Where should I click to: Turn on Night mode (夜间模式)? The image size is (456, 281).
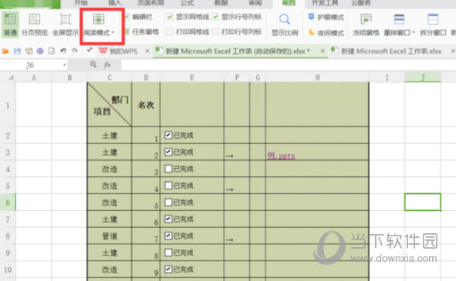point(326,32)
